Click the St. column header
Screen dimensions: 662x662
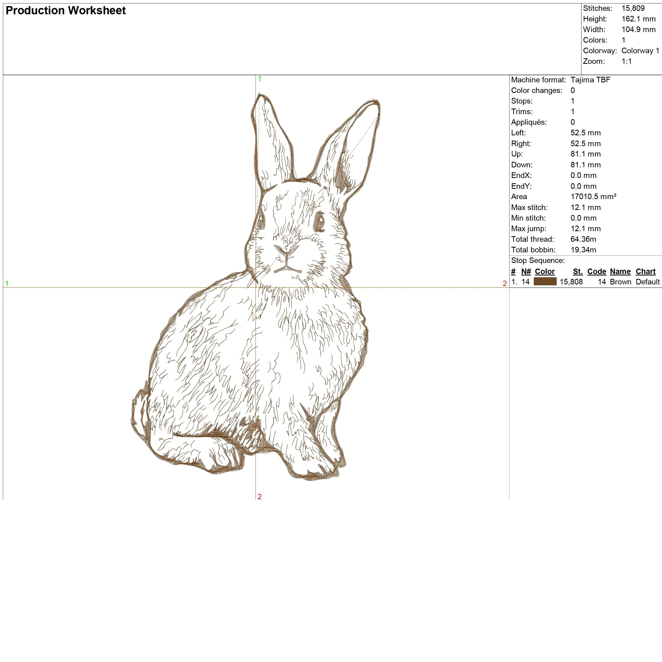578,271
